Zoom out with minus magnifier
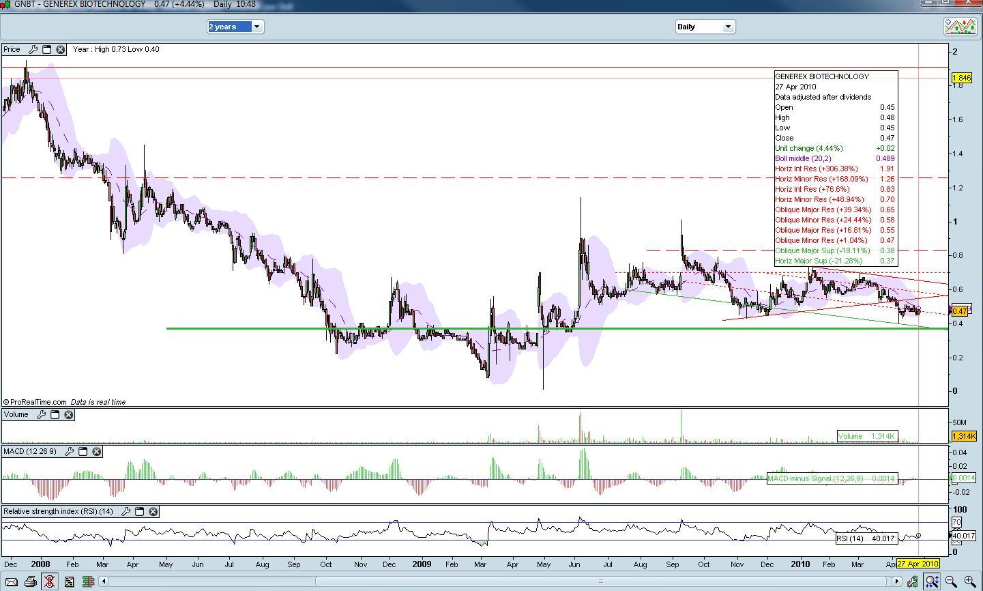Viewport: 983px width, 591px height. pyautogui.click(x=951, y=581)
